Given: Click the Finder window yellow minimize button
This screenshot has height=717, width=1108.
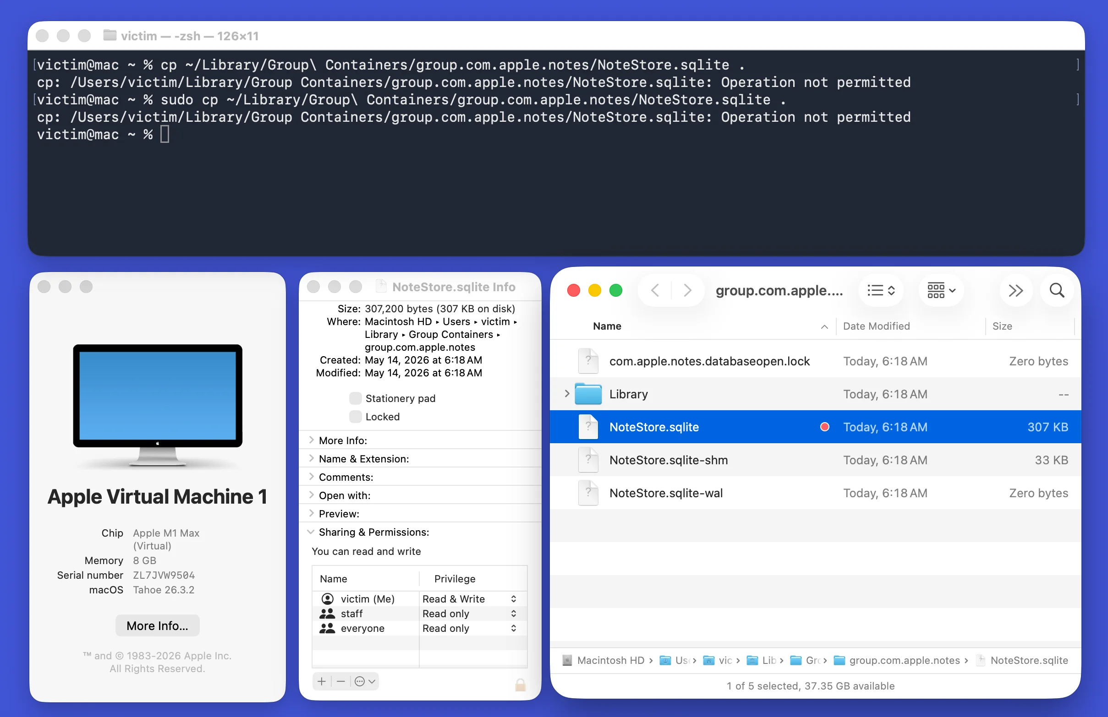Looking at the screenshot, I should pyautogui.click(x=594, y=290).
